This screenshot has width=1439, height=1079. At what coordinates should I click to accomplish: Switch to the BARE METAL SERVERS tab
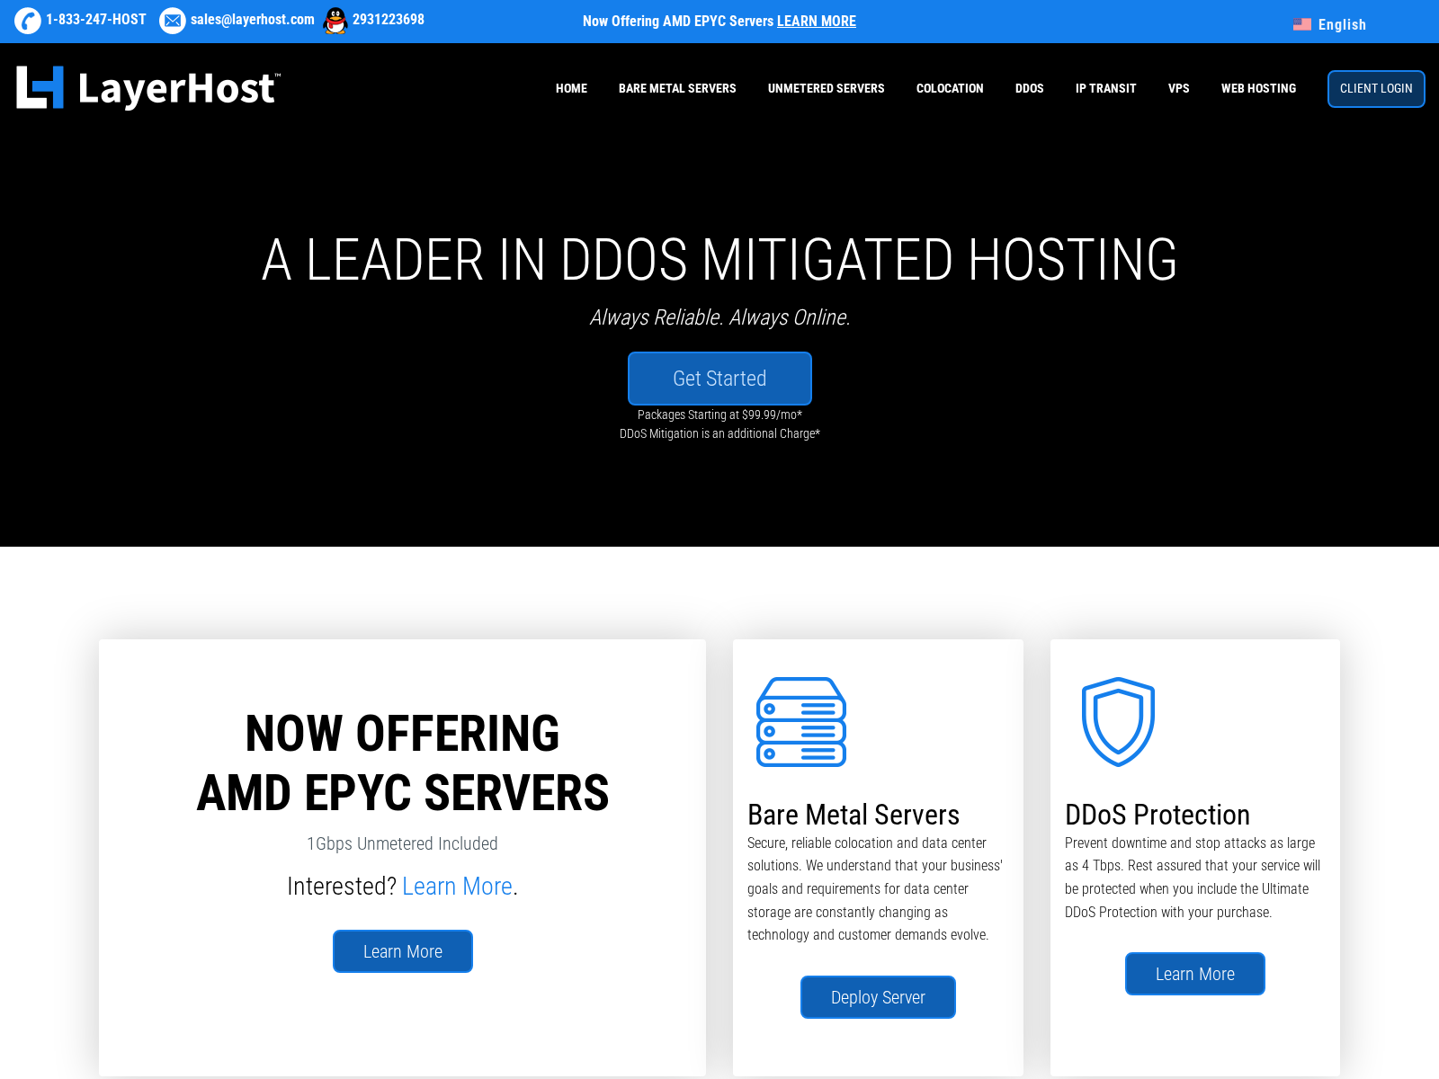tap(677, 88)
